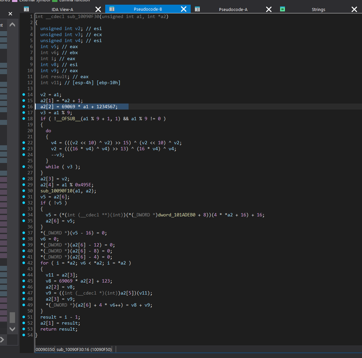Viewport: 362px width, 358px height.
Task: Click the left panel scroll-down arrow
Action: point(12,329)
